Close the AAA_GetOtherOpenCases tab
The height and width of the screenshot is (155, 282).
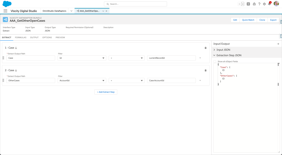pos(107,11)
